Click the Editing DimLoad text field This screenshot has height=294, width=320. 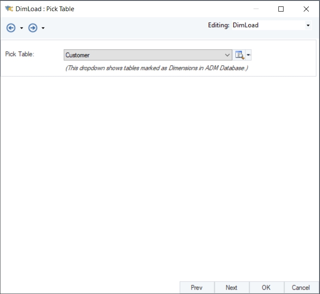pyautogui.click(x=267, y=25)
